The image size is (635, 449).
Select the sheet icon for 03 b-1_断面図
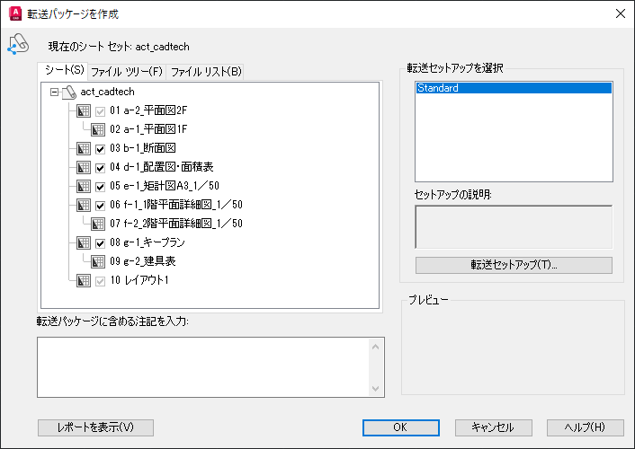[84, 148]
